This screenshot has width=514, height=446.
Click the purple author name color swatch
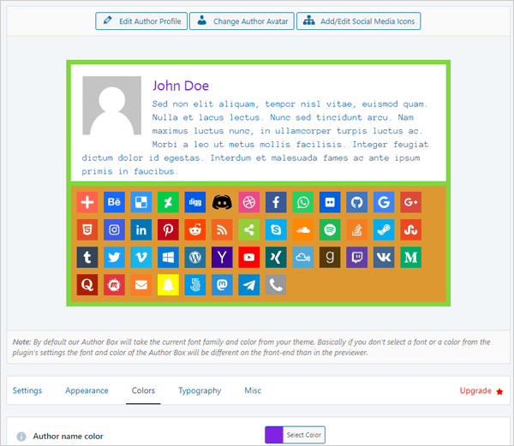click(274, 435)
